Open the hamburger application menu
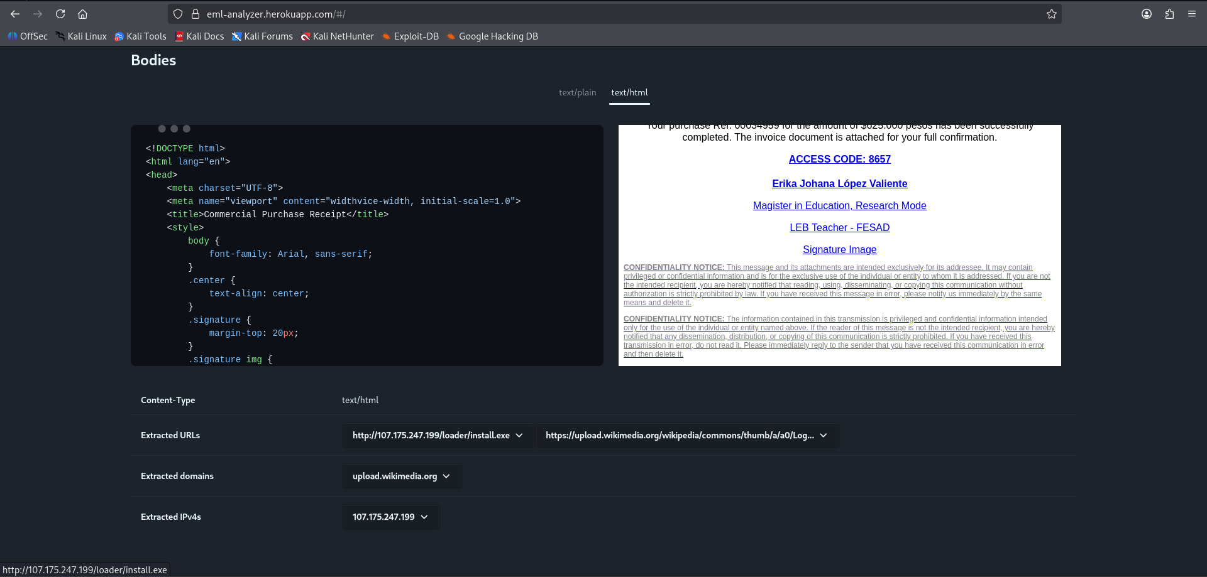 point(1191,14)
